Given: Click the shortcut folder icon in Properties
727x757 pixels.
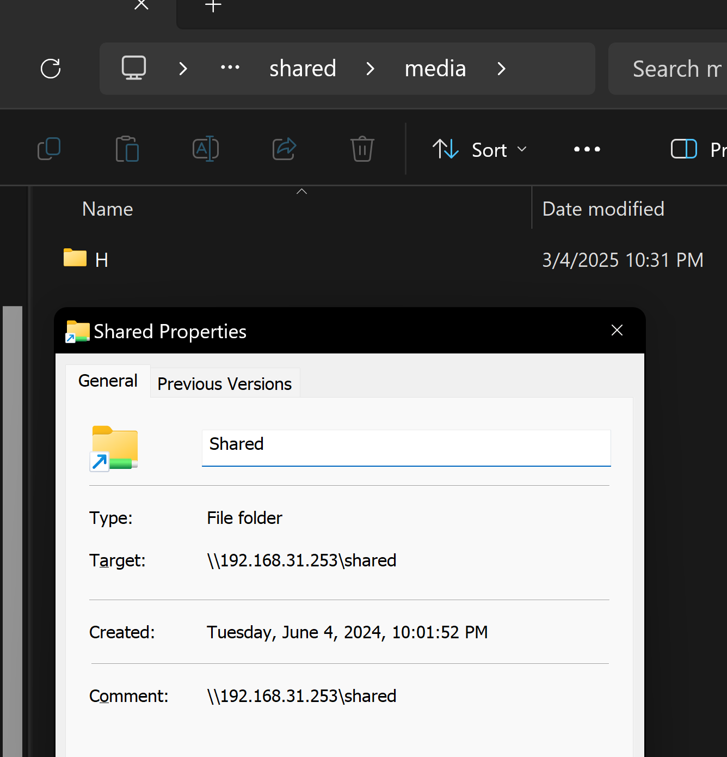Looking at the screenshot, I should click(114, 448).
